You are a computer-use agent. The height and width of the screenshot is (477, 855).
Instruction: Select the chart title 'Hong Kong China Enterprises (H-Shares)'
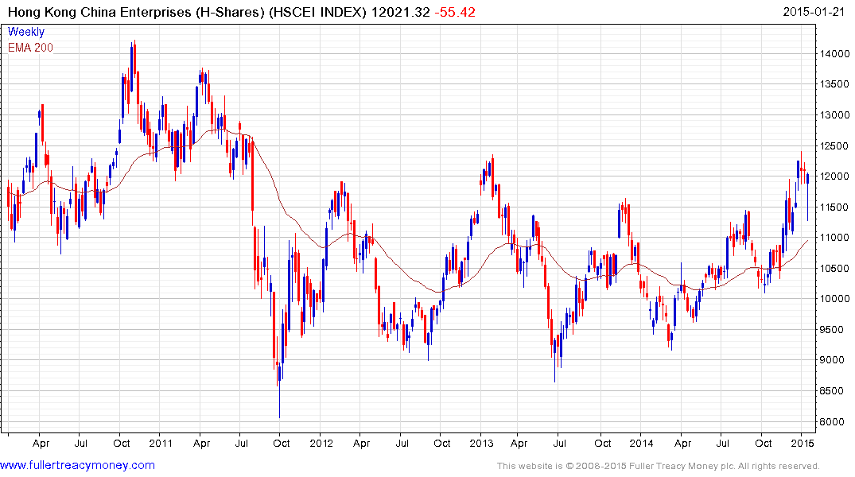pos(136,12)
